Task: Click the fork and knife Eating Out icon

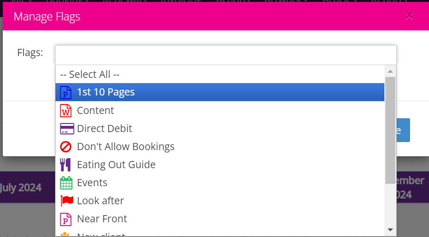Action: 65,165
